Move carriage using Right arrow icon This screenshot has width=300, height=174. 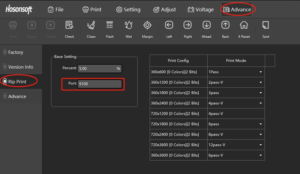pos(188,25)
